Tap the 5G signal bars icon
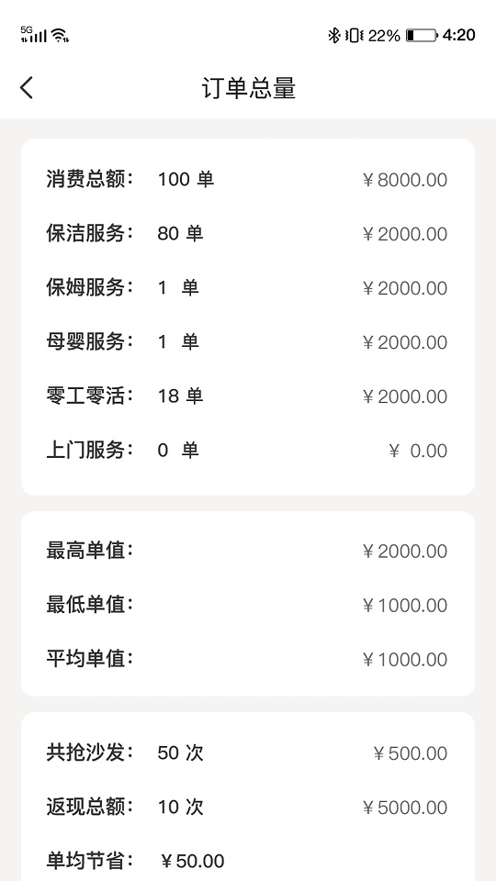 [x=34, y=35]
